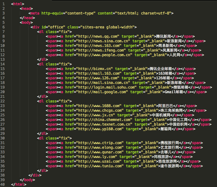Viewport: 217px width, 187px height.
Task: Click the id="office" attribute
Action: pos(53,27)
